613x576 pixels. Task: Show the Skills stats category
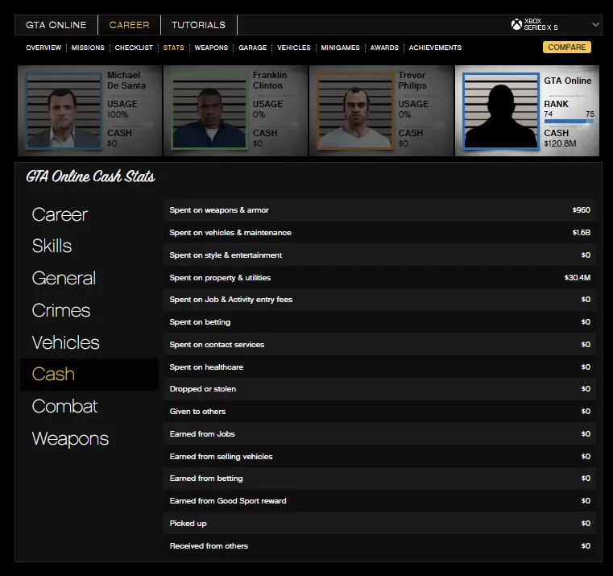pos(52,246)
